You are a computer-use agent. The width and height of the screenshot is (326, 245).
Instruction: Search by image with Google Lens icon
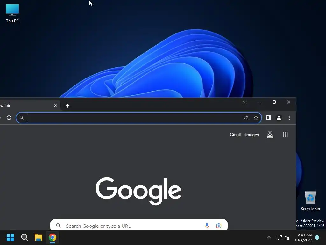tap(219, 226)
